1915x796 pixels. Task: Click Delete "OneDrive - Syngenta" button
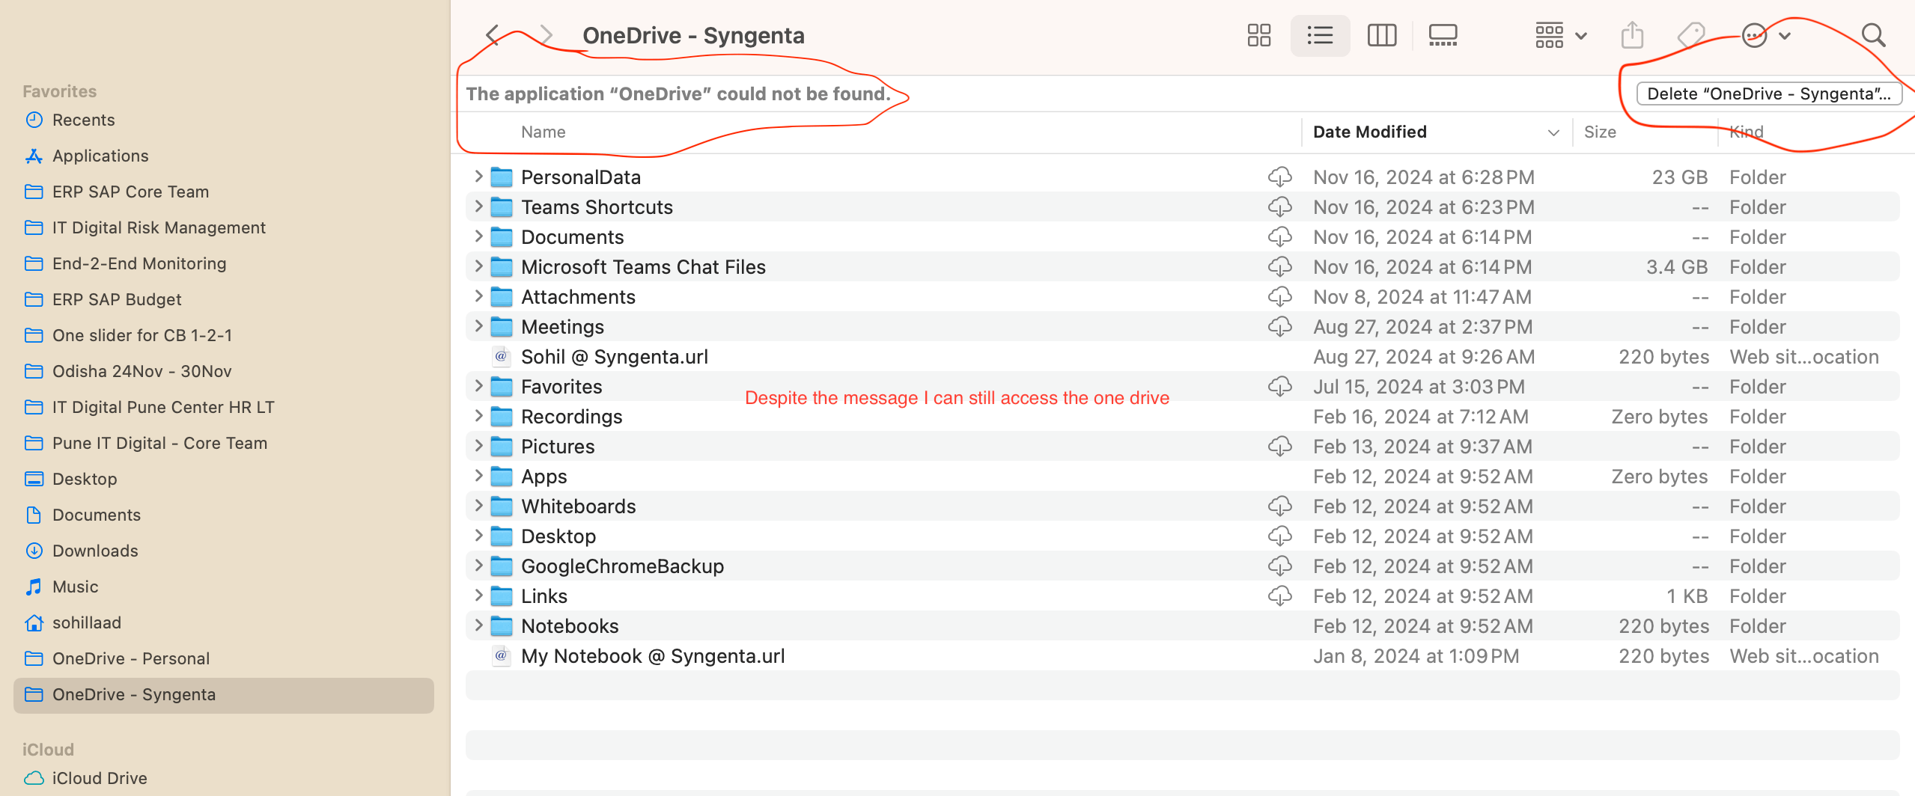coord(1769,94)
